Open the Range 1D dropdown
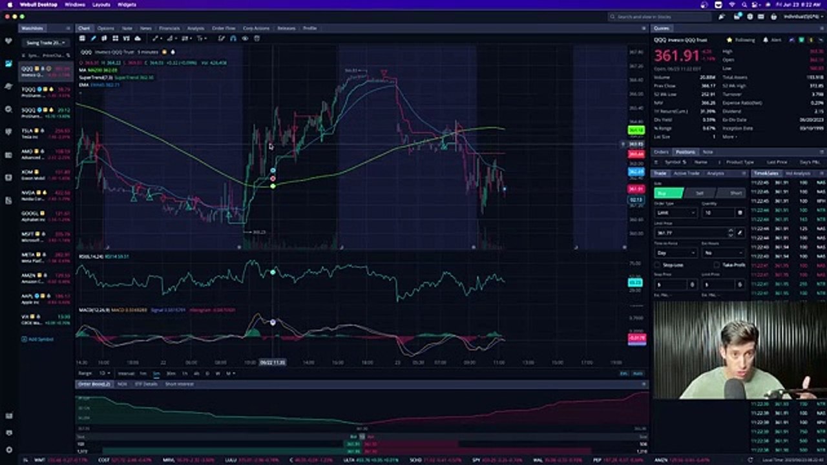The height and width of the screenshot is (465, 827). pos(103,373)
